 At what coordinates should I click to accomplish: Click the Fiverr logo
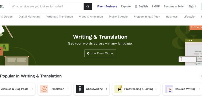point(2,7)
